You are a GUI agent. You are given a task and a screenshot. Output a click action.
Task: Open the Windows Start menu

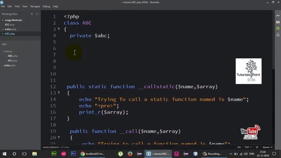click(4, 154)
